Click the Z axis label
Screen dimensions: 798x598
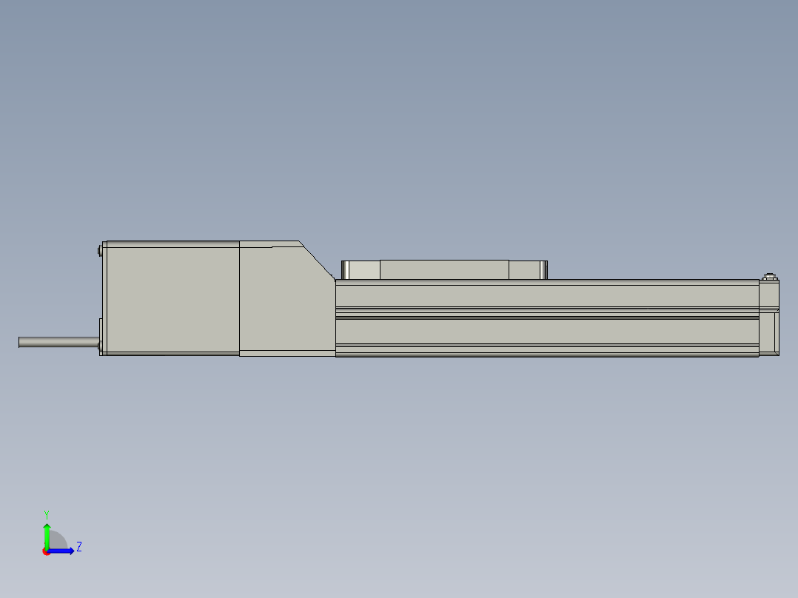click(x=78, y=548)
